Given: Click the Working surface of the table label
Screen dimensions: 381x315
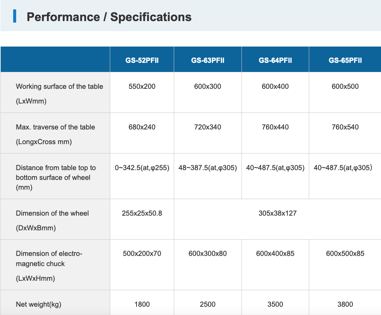Looking at the screenshot, I should [x=59, y=87].
